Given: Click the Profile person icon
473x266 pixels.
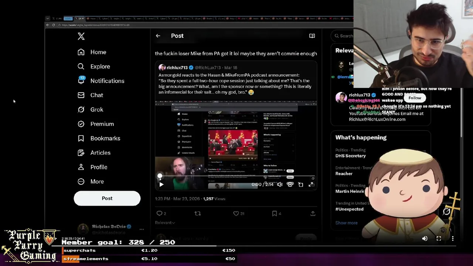Looking at the screenshot, I should pyautogui.click(x=81, y=167).
